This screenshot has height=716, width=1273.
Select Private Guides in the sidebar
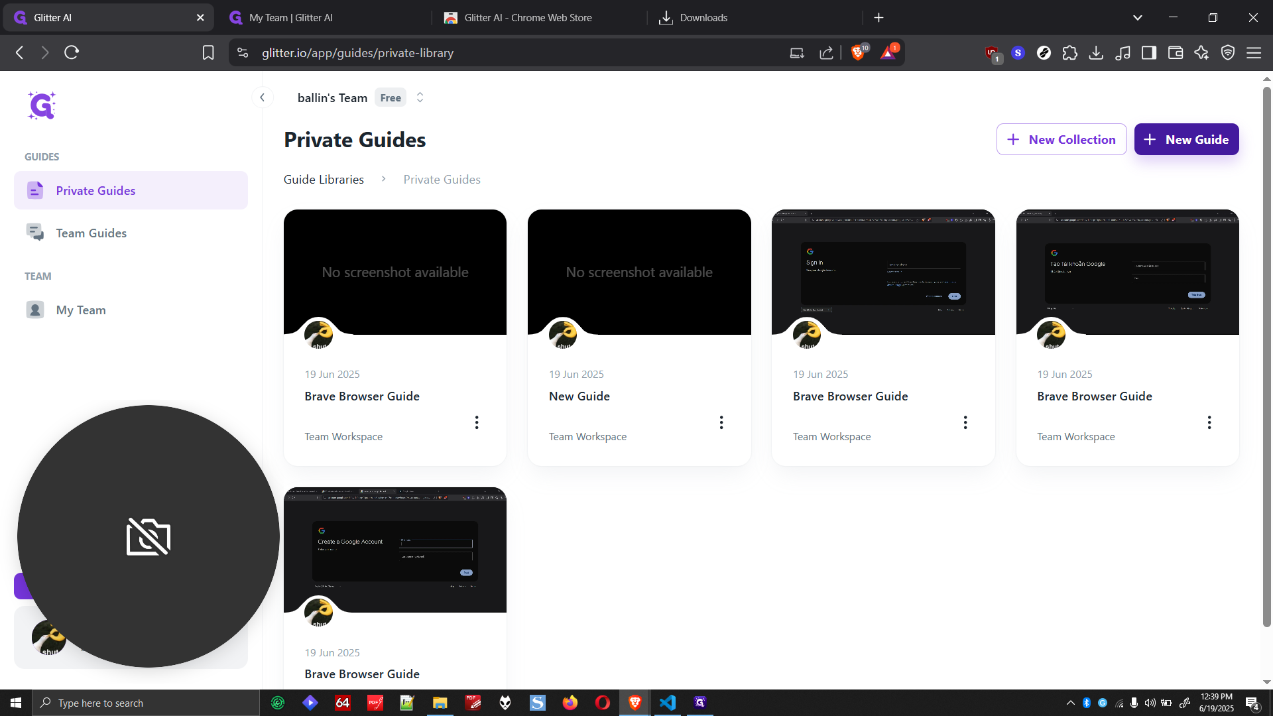[131, 190]
